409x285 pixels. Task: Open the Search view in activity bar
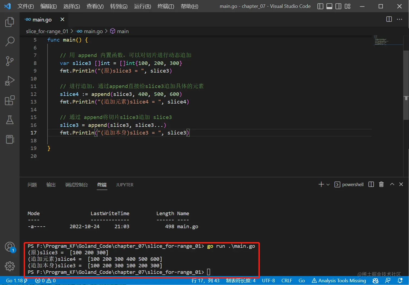click(x=10, y=42)
